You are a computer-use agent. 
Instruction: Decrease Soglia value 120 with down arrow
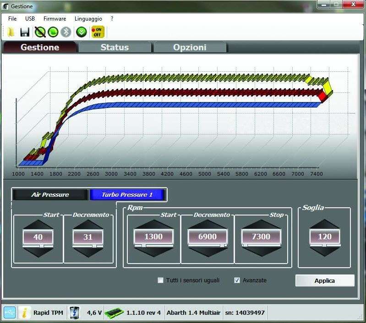325,252
